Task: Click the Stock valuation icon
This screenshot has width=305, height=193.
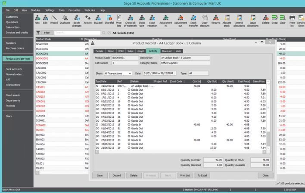Action: [152, 21]
